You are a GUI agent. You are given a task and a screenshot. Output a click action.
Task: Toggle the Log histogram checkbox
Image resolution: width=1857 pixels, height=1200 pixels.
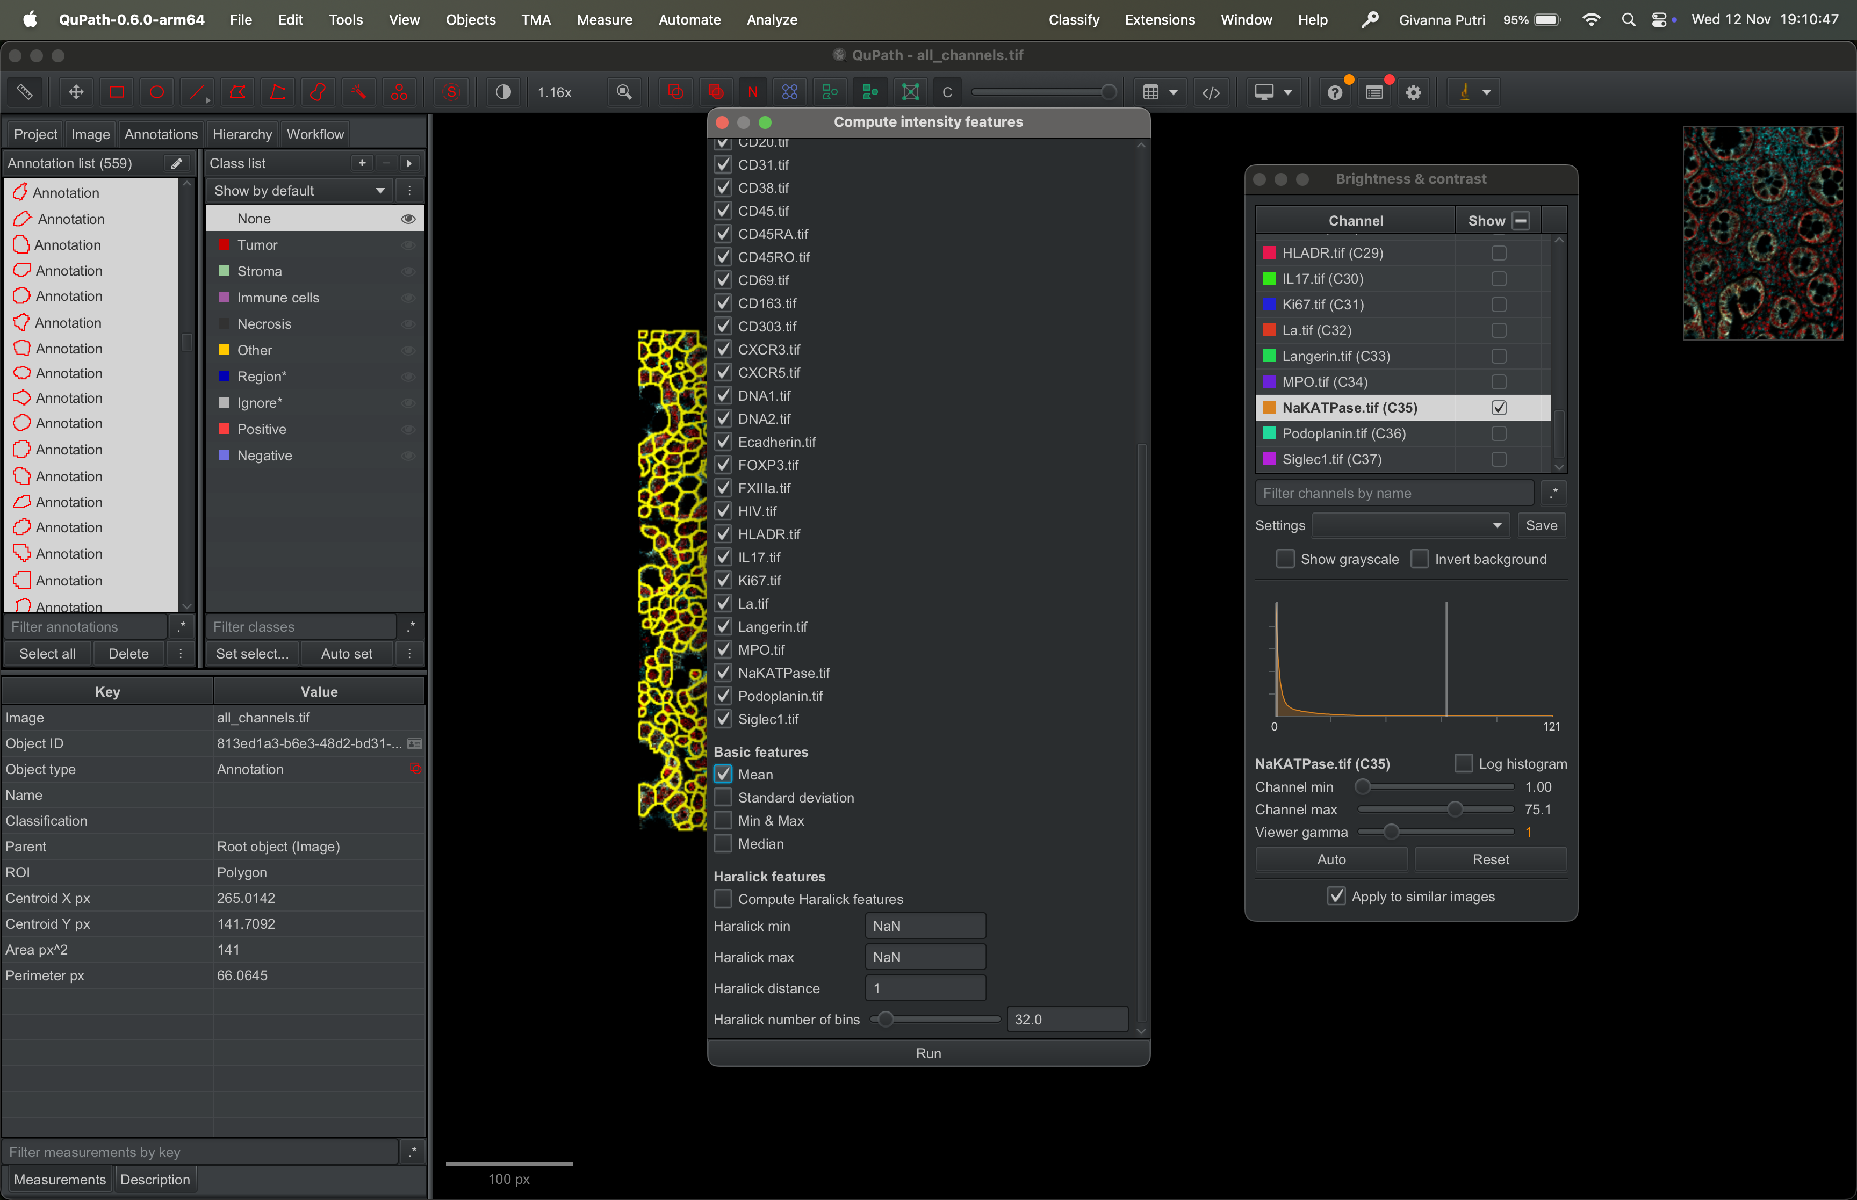1464,764
